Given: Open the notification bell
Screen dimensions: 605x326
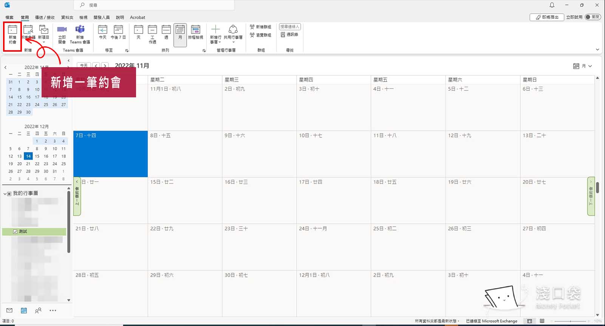Looking at the screenshot, I should click(x=552, y=5).
